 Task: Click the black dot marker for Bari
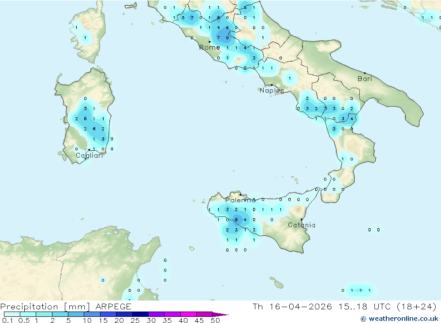click(x=365, y=73)
